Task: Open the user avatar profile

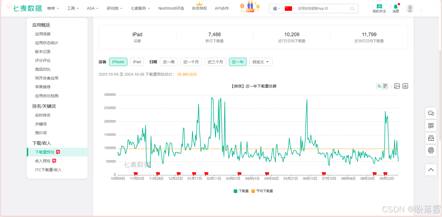Action: [x=410, y=8]
